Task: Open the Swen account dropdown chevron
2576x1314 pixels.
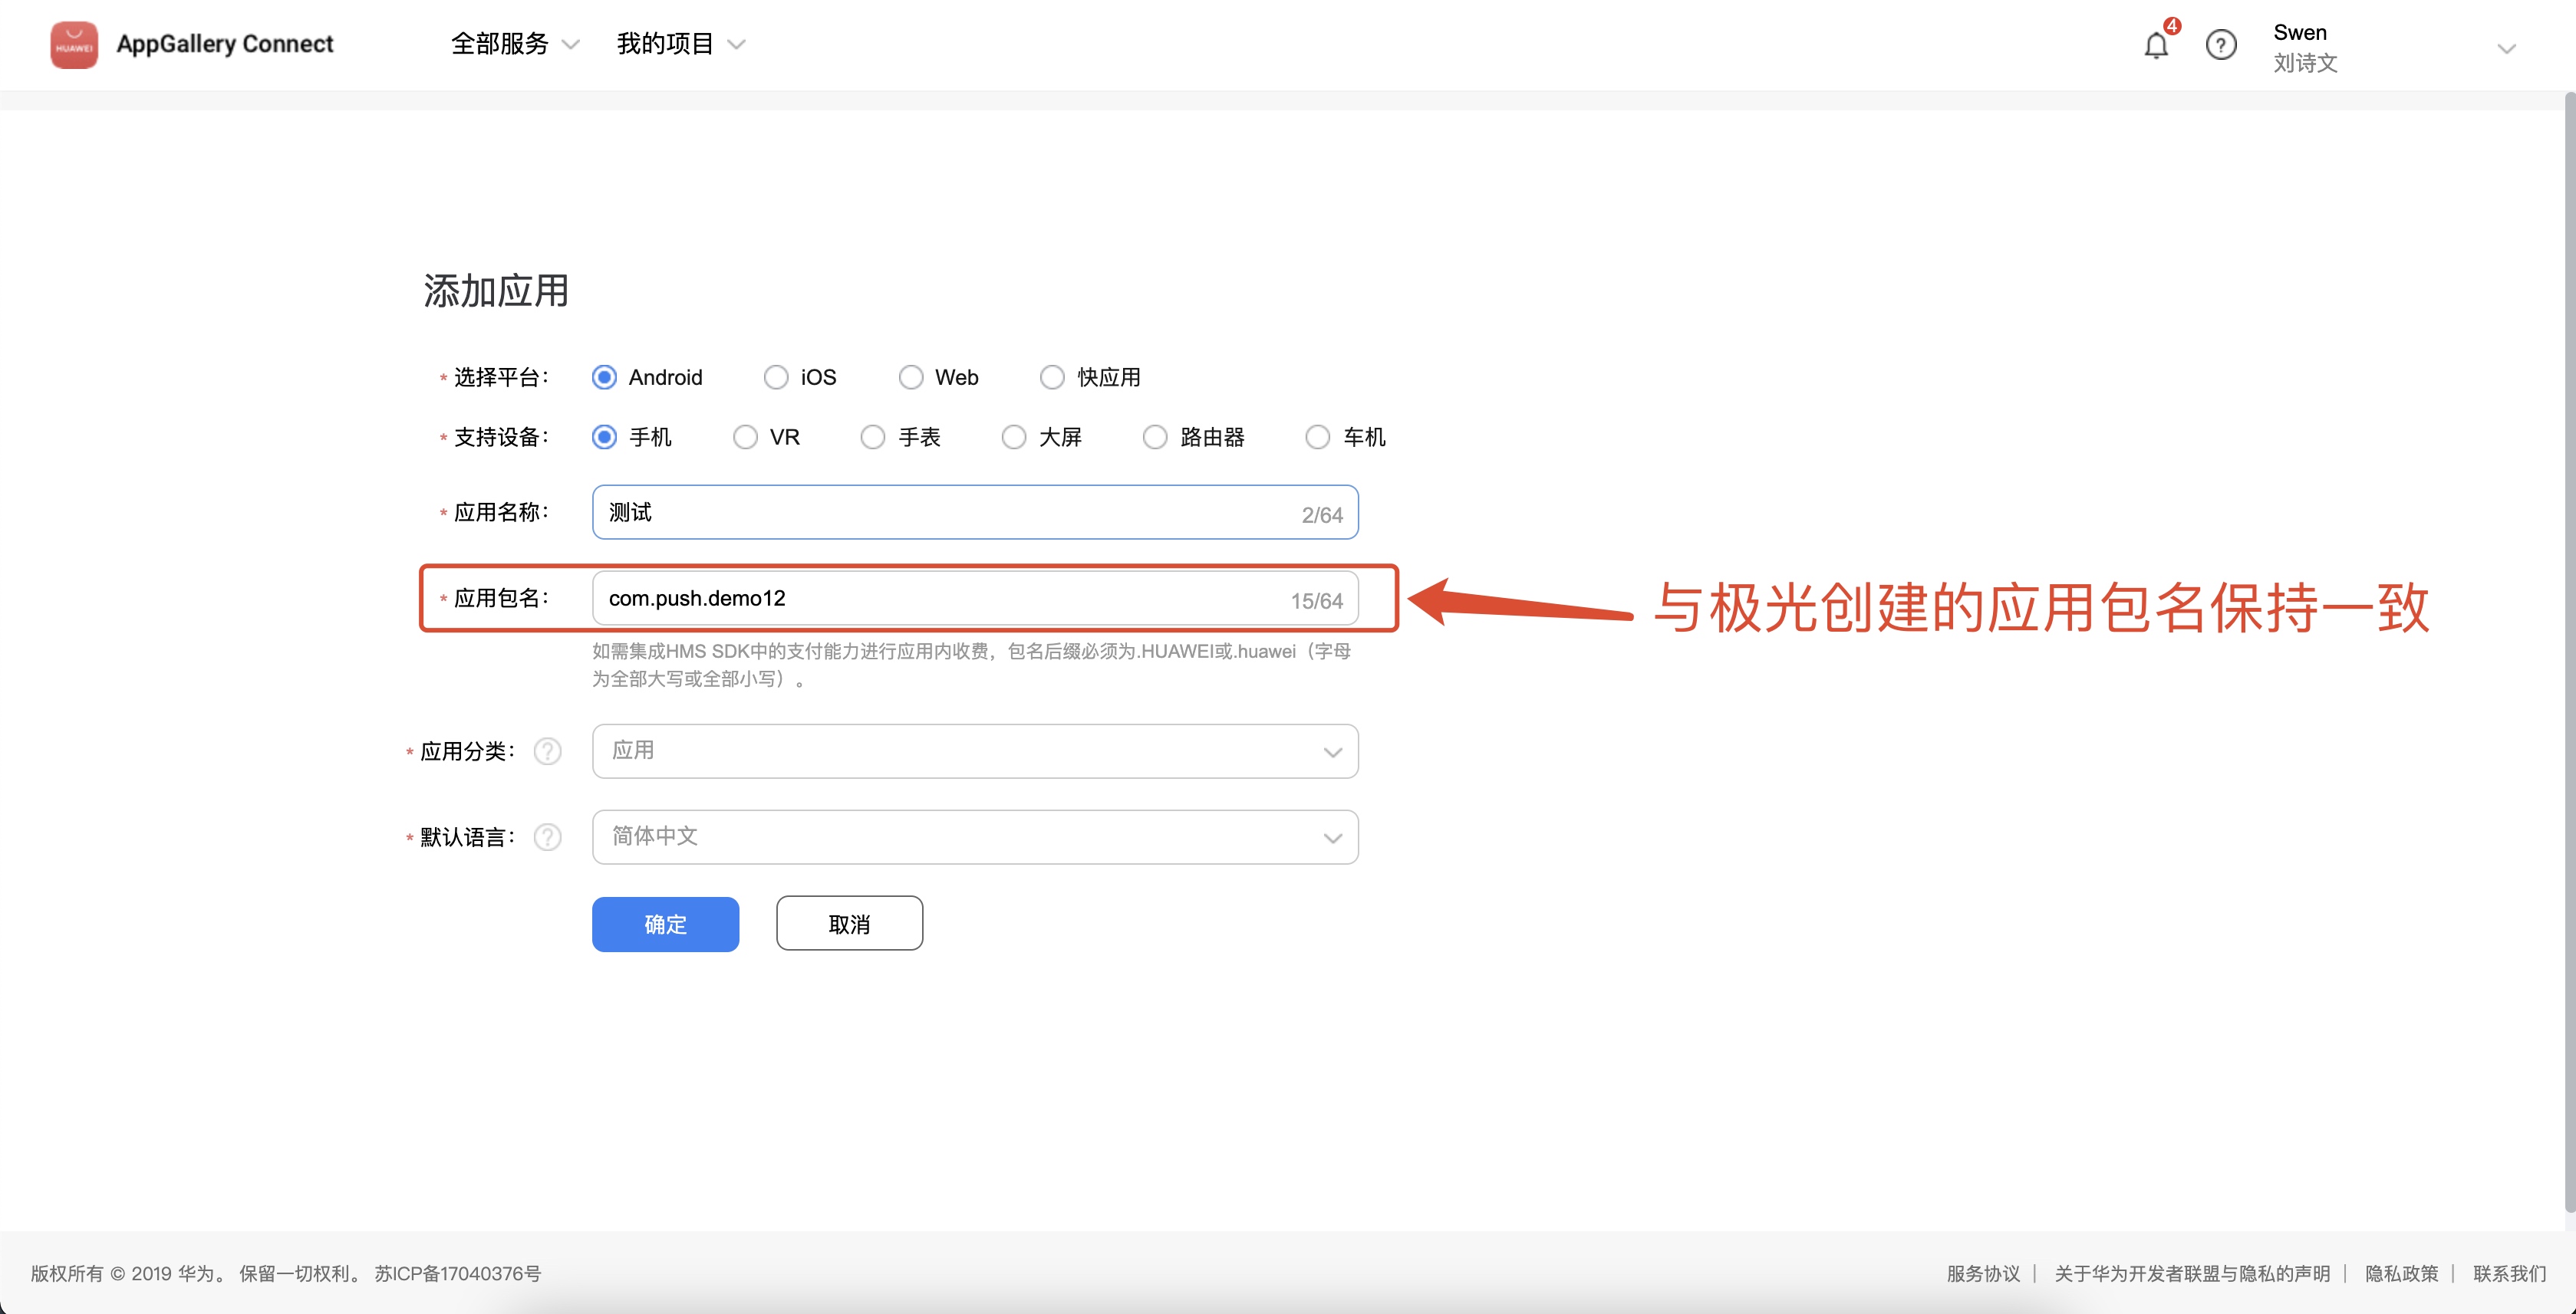Action: pos(2506,48)
